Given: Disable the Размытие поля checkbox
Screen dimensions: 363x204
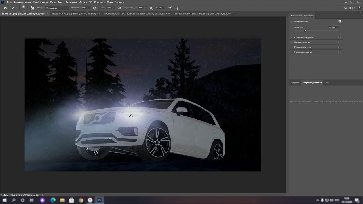Looking at the screenshot, I should 339,21.
